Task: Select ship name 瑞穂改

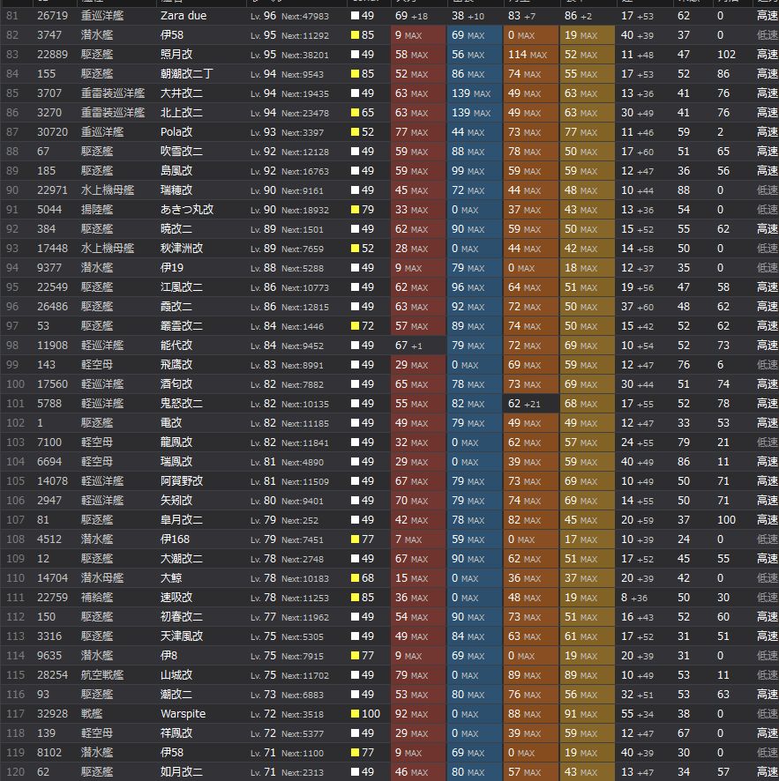Action: pos(176,190)
